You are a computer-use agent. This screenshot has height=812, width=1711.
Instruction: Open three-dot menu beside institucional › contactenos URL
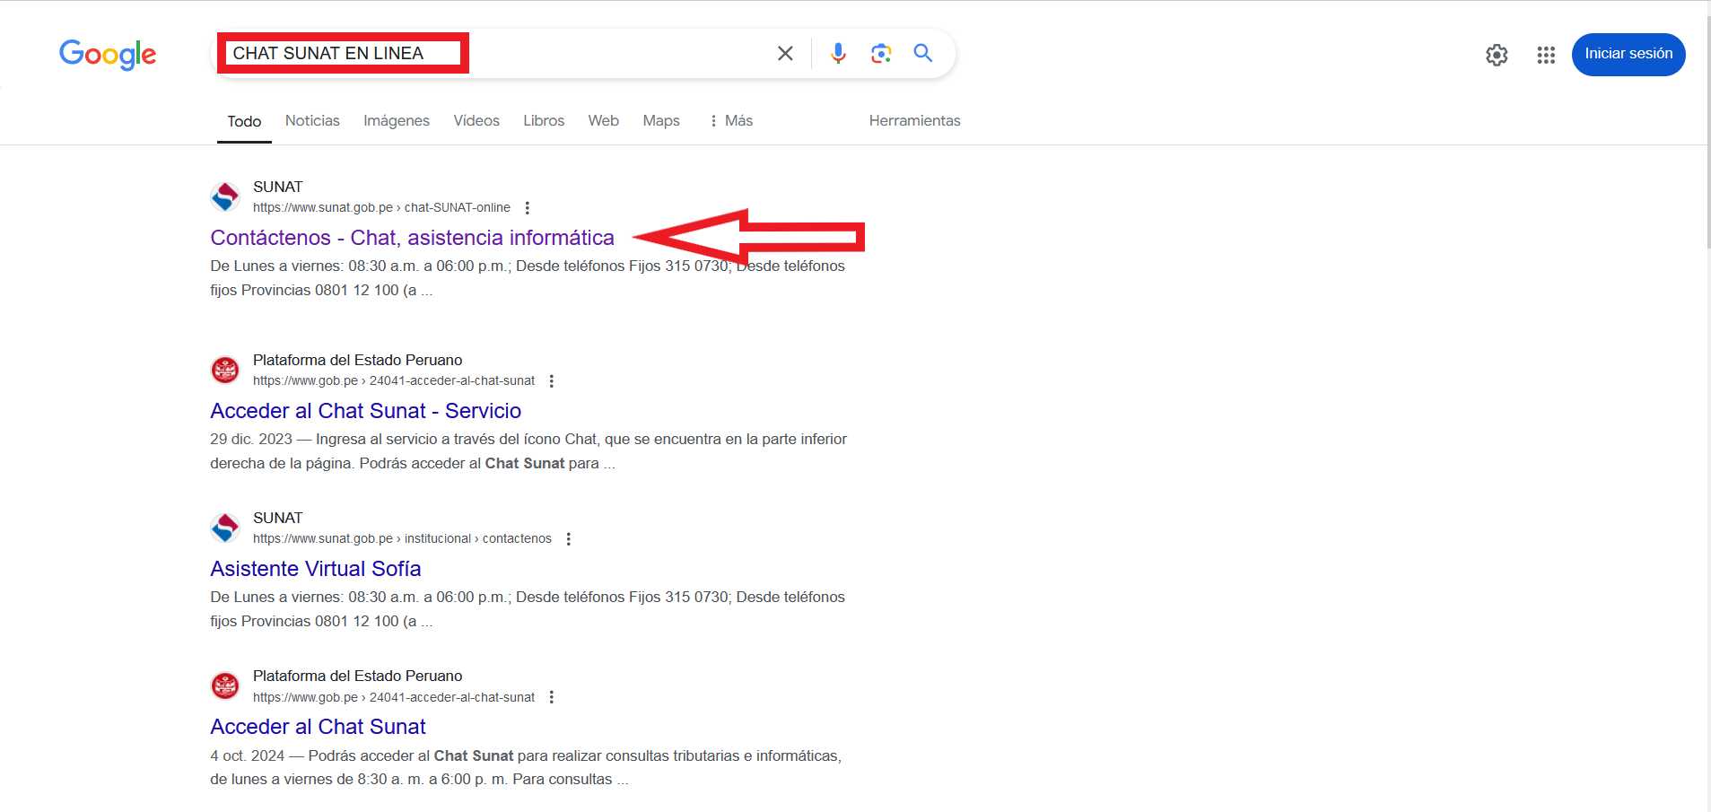(x=569, y=539)
